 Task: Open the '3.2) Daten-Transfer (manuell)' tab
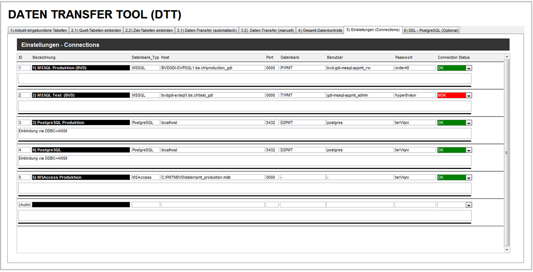[267, 30]
